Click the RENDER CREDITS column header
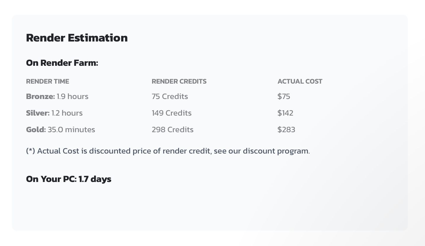 pyautogui.click(x=179, y=82)
